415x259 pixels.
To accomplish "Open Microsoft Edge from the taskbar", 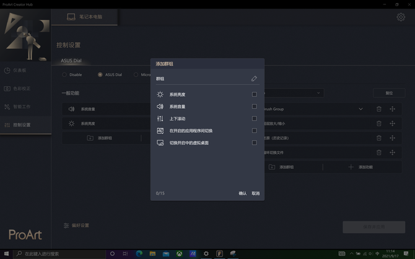I will (139, 253).
